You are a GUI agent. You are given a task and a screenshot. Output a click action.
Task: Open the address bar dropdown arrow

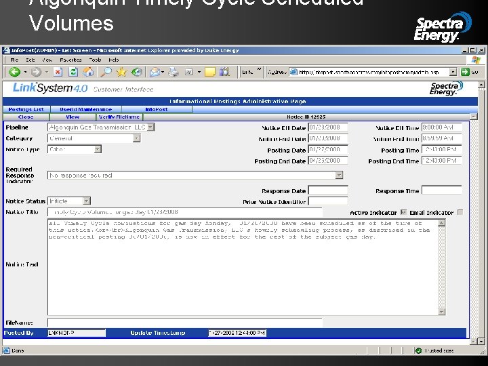point(453,73)
